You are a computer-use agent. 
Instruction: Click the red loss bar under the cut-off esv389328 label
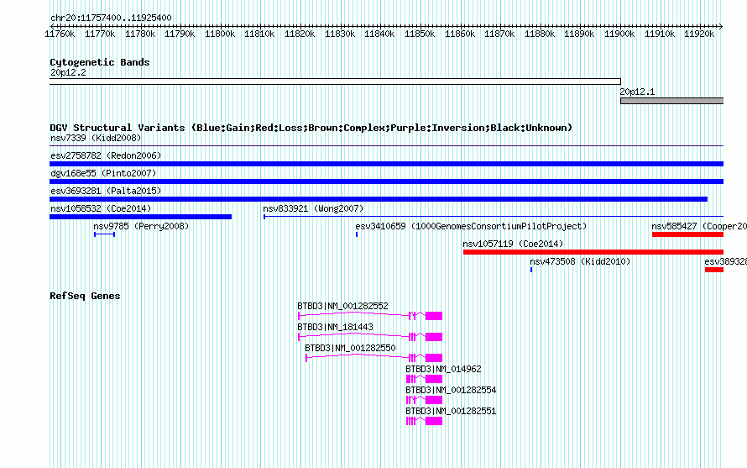tap(714, 270)
